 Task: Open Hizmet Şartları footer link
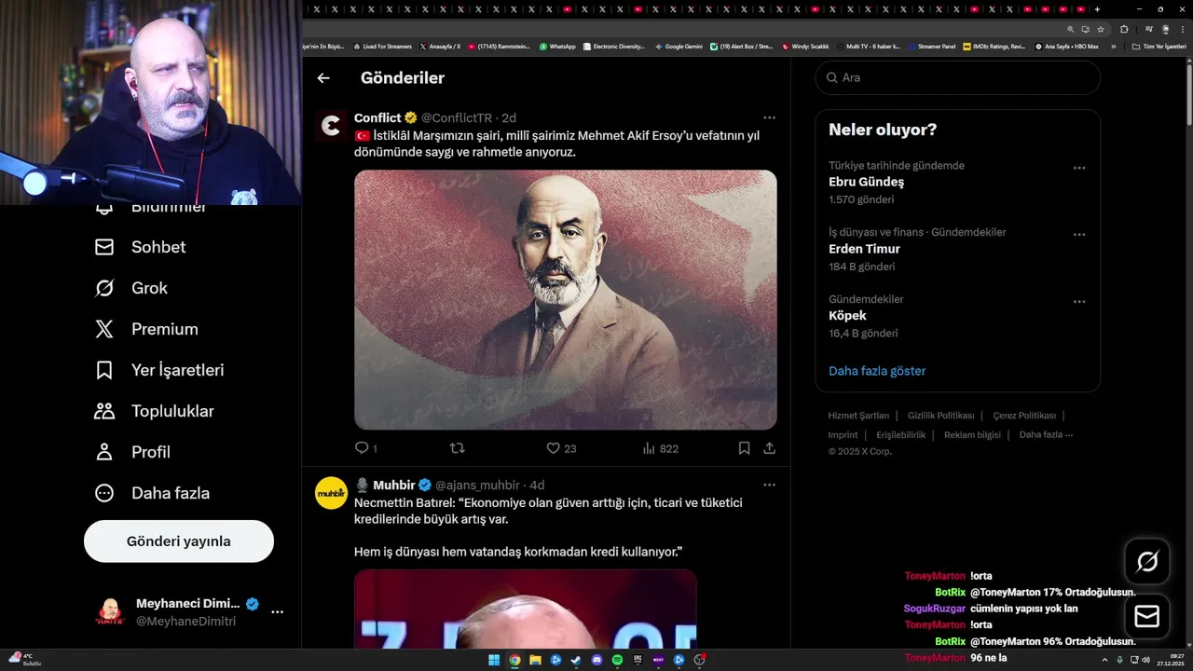tap(858, 416)
